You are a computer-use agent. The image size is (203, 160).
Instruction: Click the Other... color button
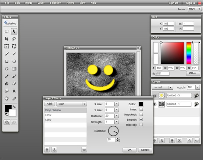pos(193,73)
